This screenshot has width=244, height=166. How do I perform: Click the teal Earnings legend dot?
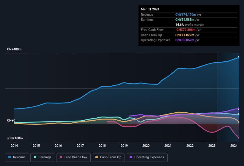click(35, 157)
